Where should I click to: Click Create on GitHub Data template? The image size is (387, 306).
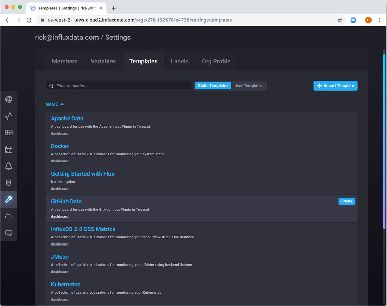347,201
